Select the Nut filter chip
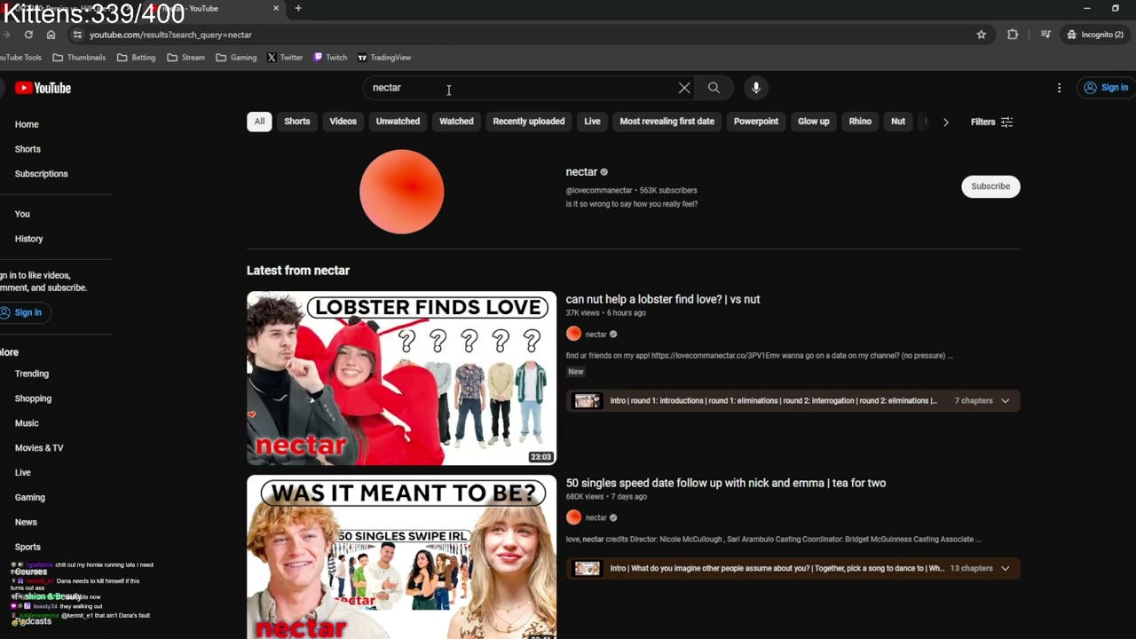The width and height of the screenshot is (1136, 639). coord(898,122)
